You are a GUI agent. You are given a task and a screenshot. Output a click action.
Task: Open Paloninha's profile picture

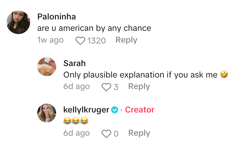18,22
